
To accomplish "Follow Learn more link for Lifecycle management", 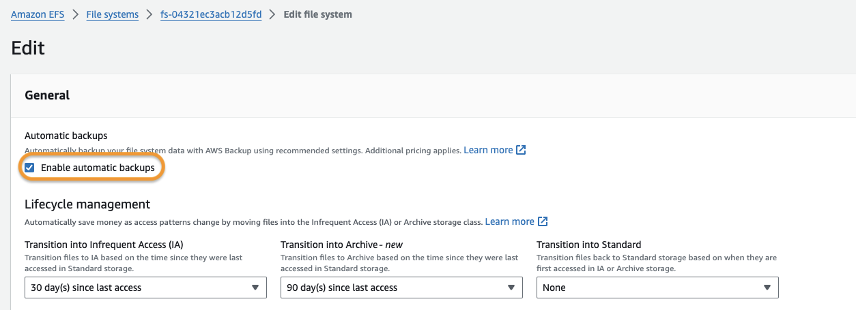I will tap(509, 221).
